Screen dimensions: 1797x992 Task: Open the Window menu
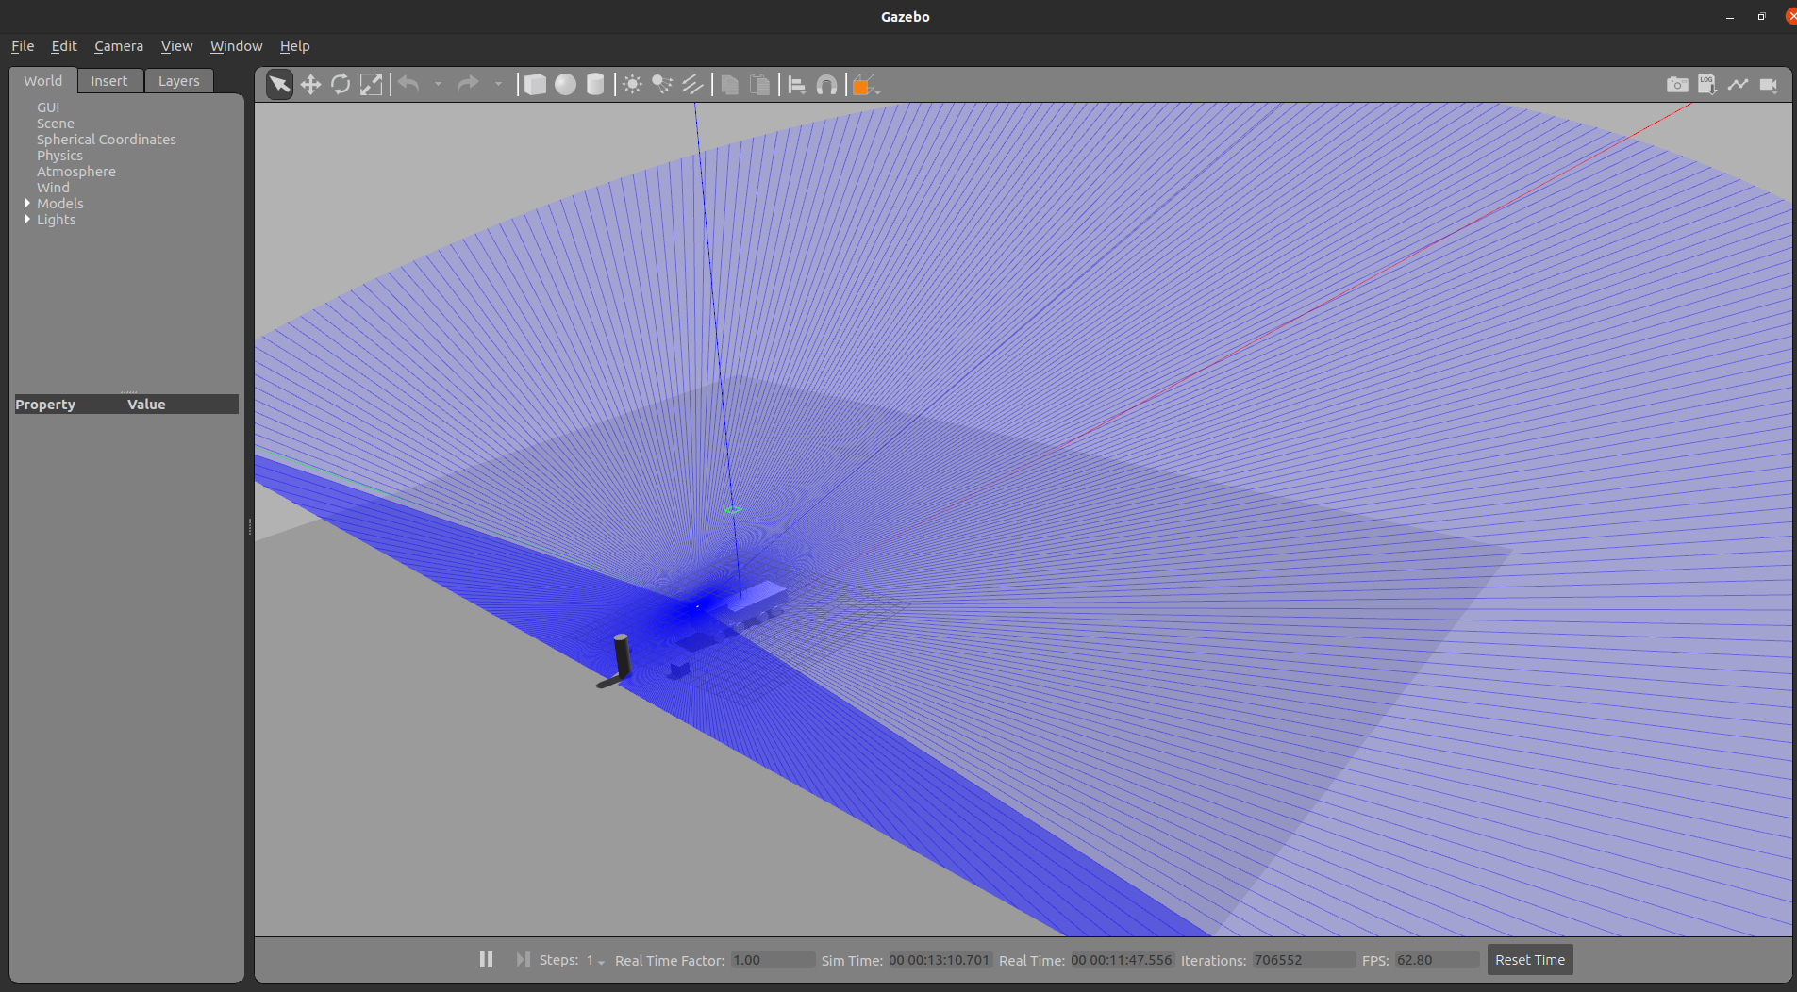[236, 46]
